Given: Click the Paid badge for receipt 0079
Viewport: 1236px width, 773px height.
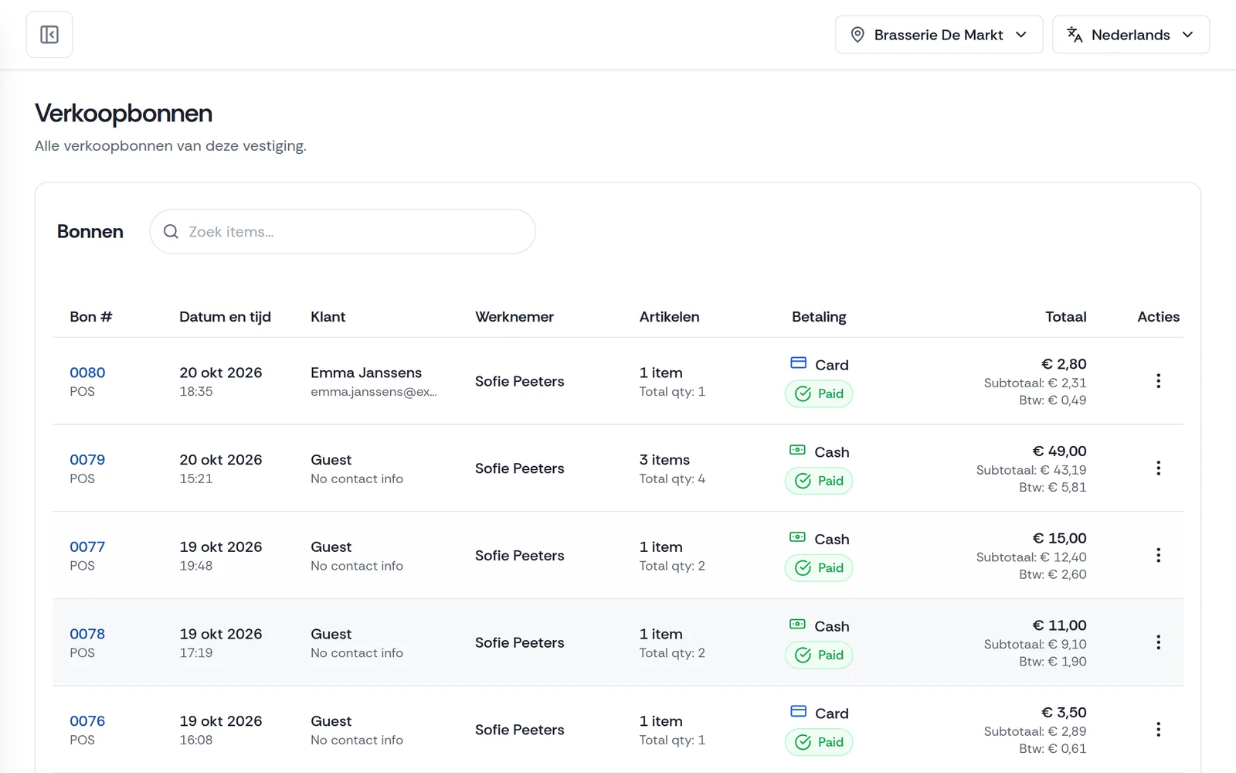Looking at the screenshot, I should point(819,481).
